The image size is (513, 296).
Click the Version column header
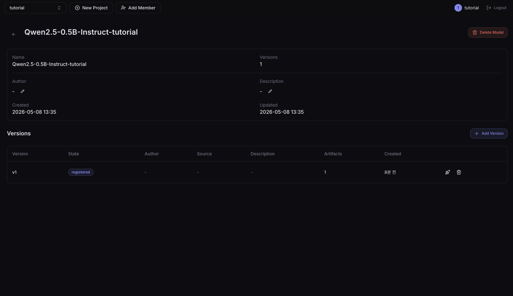[20, 154]
